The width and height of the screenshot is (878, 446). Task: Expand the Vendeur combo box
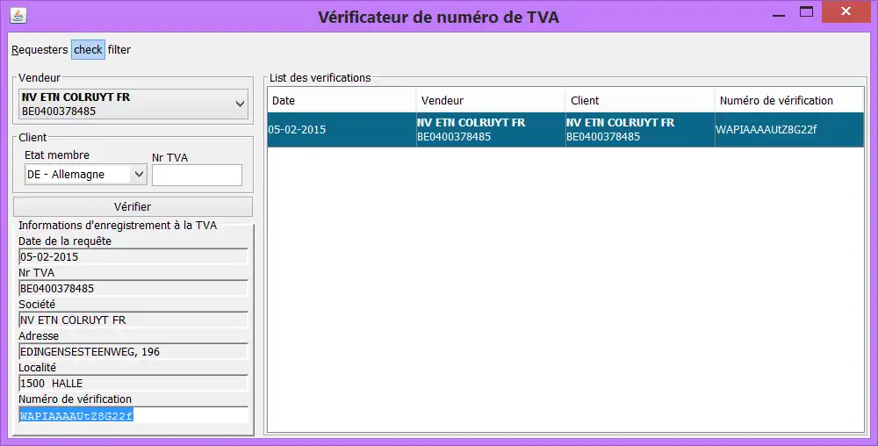point(133,104)
